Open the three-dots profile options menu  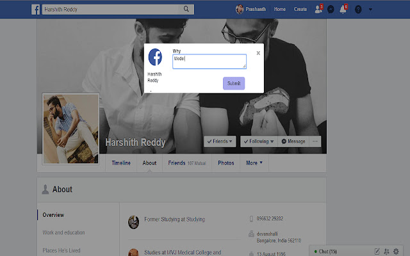[x=315, y=141]
